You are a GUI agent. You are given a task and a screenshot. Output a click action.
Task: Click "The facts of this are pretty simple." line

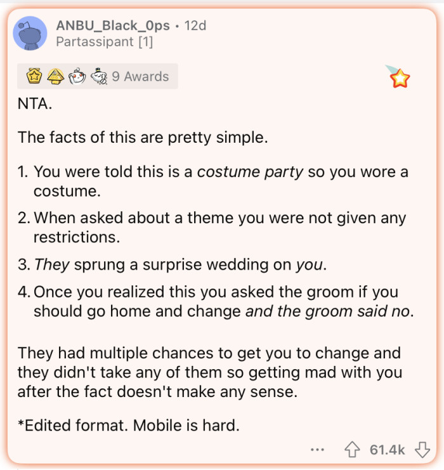pos(143,137)
